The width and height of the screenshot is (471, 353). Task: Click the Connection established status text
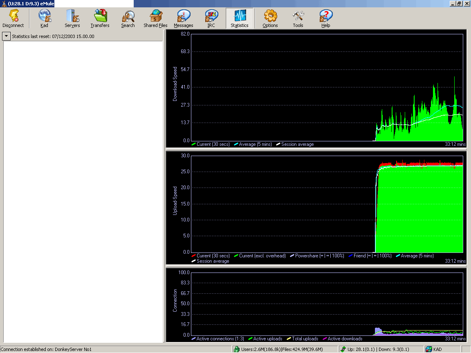[x=46, y=349]
